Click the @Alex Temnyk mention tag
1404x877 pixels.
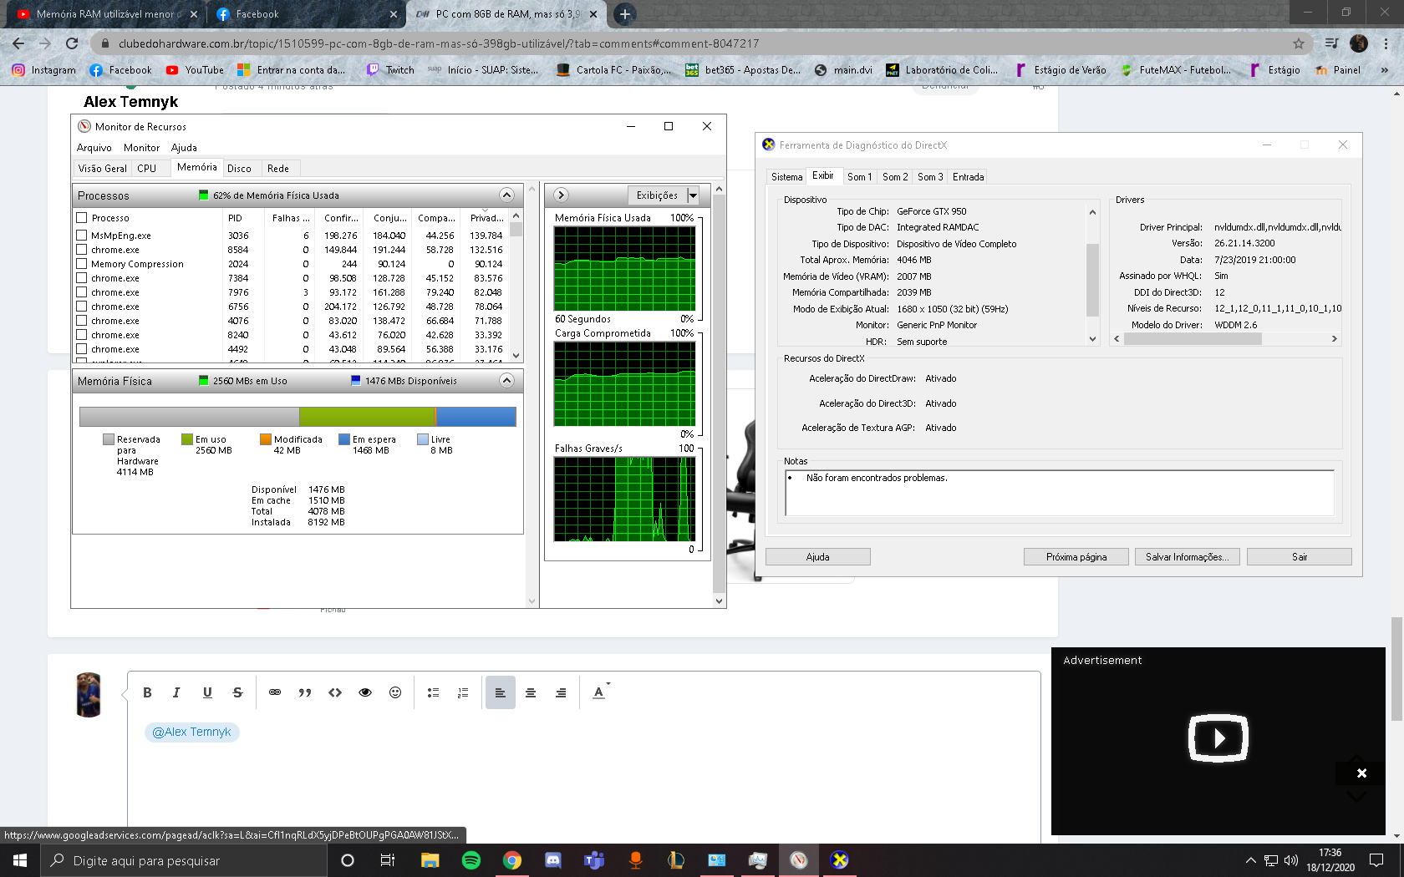pyautogui.click(x=192, y=732)
